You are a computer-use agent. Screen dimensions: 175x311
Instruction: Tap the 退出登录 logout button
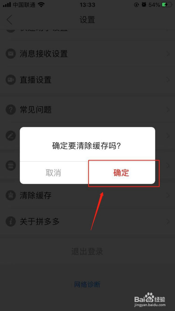click(87, 251)
